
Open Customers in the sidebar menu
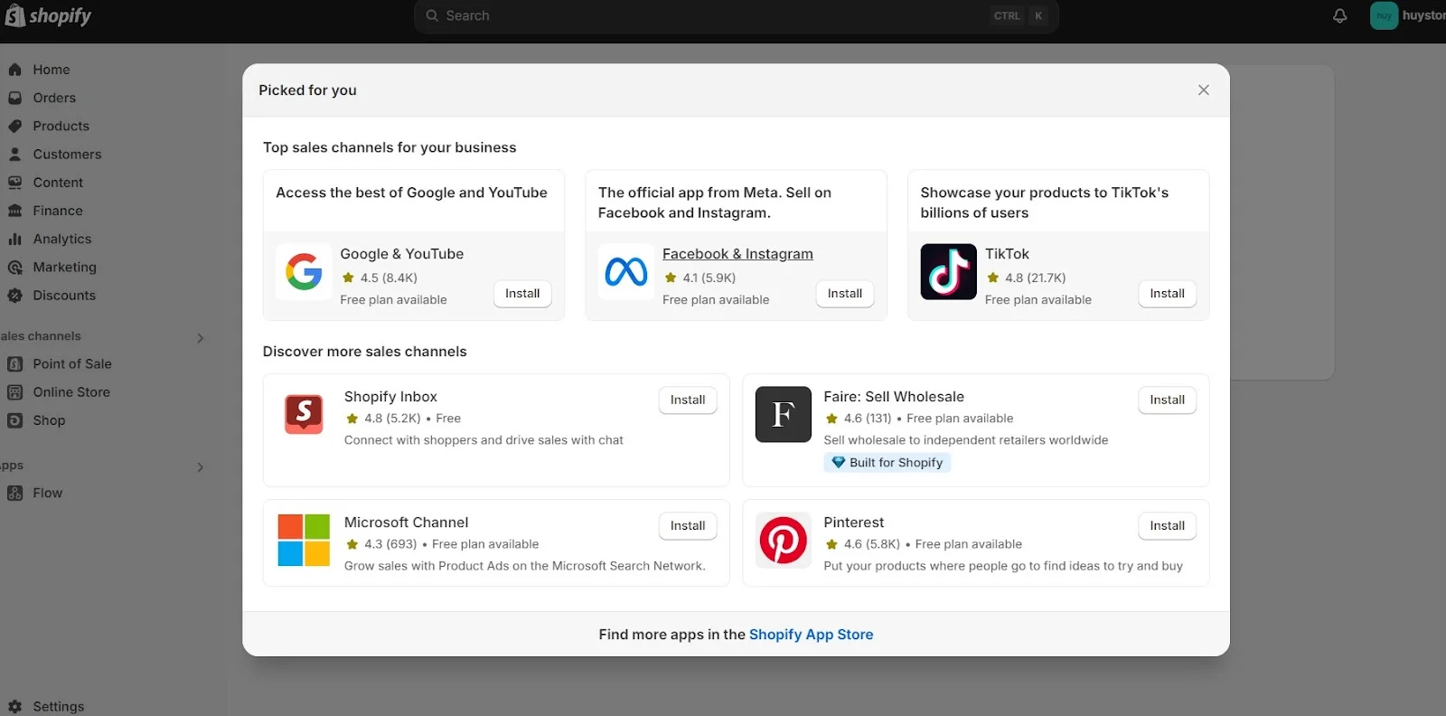67,154
